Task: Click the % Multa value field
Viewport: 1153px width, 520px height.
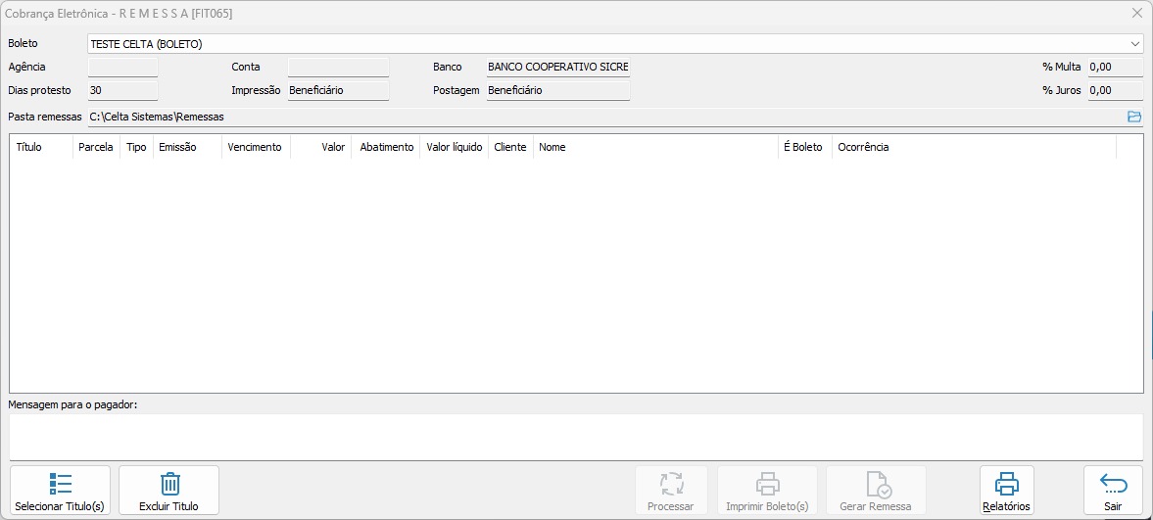Action: coord(1115,68)
